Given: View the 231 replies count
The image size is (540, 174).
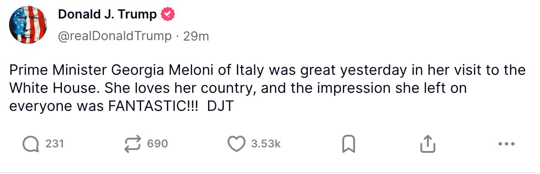Looking at the screenshot, I should [x=55, y=144].
